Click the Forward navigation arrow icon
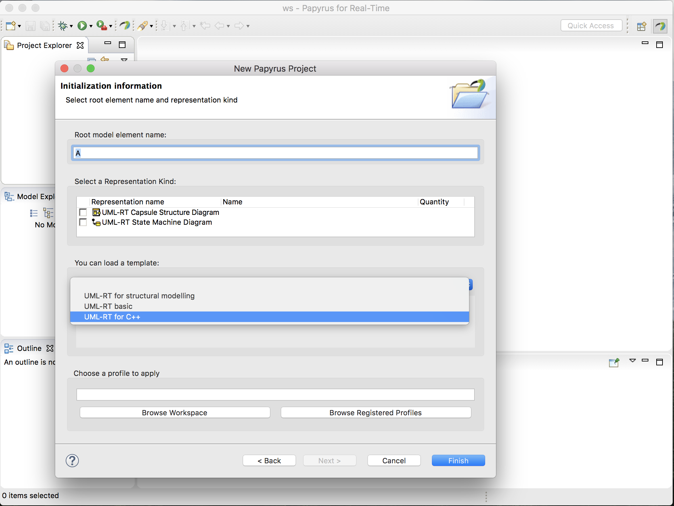674x506 pixels. (x=239, y=26)
